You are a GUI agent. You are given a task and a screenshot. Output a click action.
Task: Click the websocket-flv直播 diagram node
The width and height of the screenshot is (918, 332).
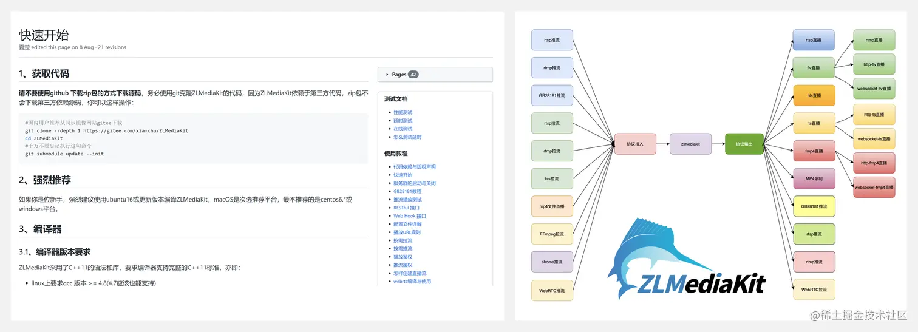pyautogui.click(x=874, y=89)
